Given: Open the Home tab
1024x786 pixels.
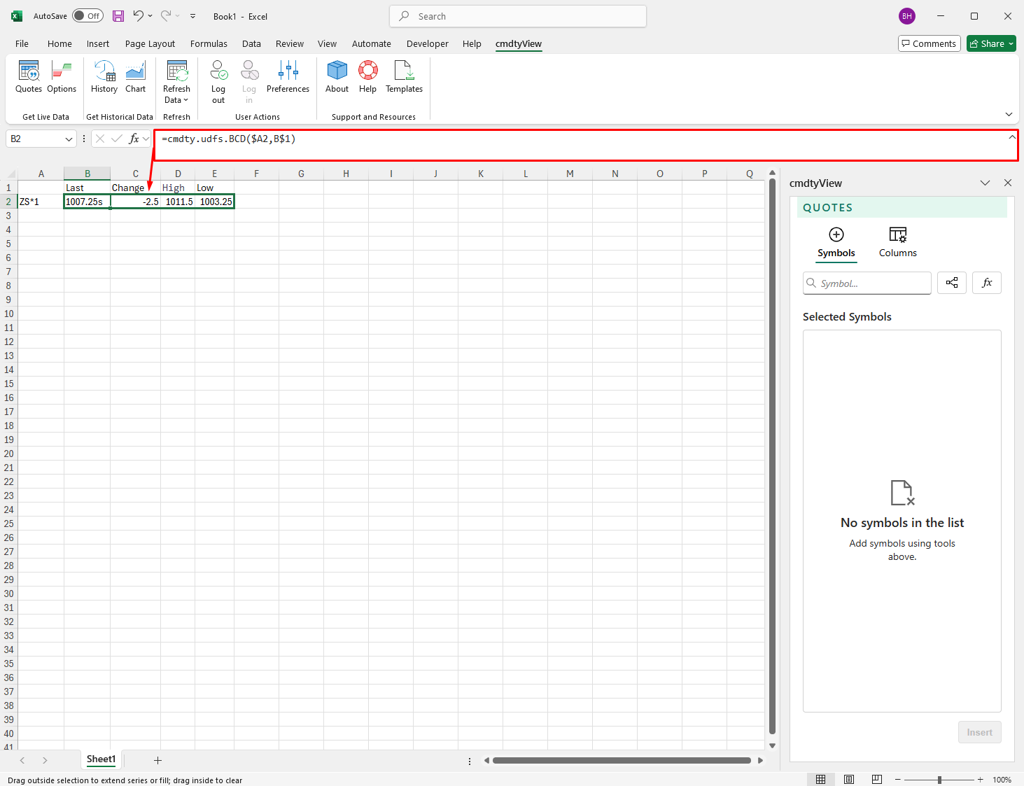Looking at the screenshot, I should coord(59,43).
